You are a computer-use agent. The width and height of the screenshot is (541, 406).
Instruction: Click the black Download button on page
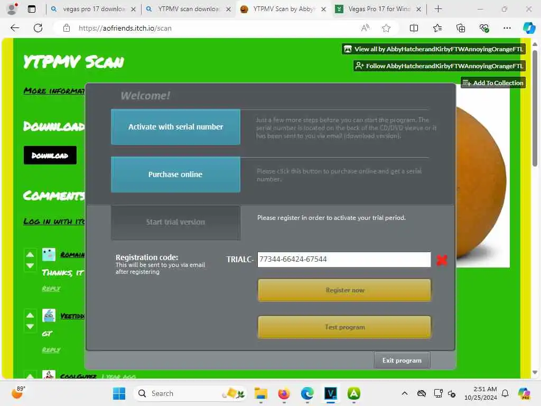(50, 155)
